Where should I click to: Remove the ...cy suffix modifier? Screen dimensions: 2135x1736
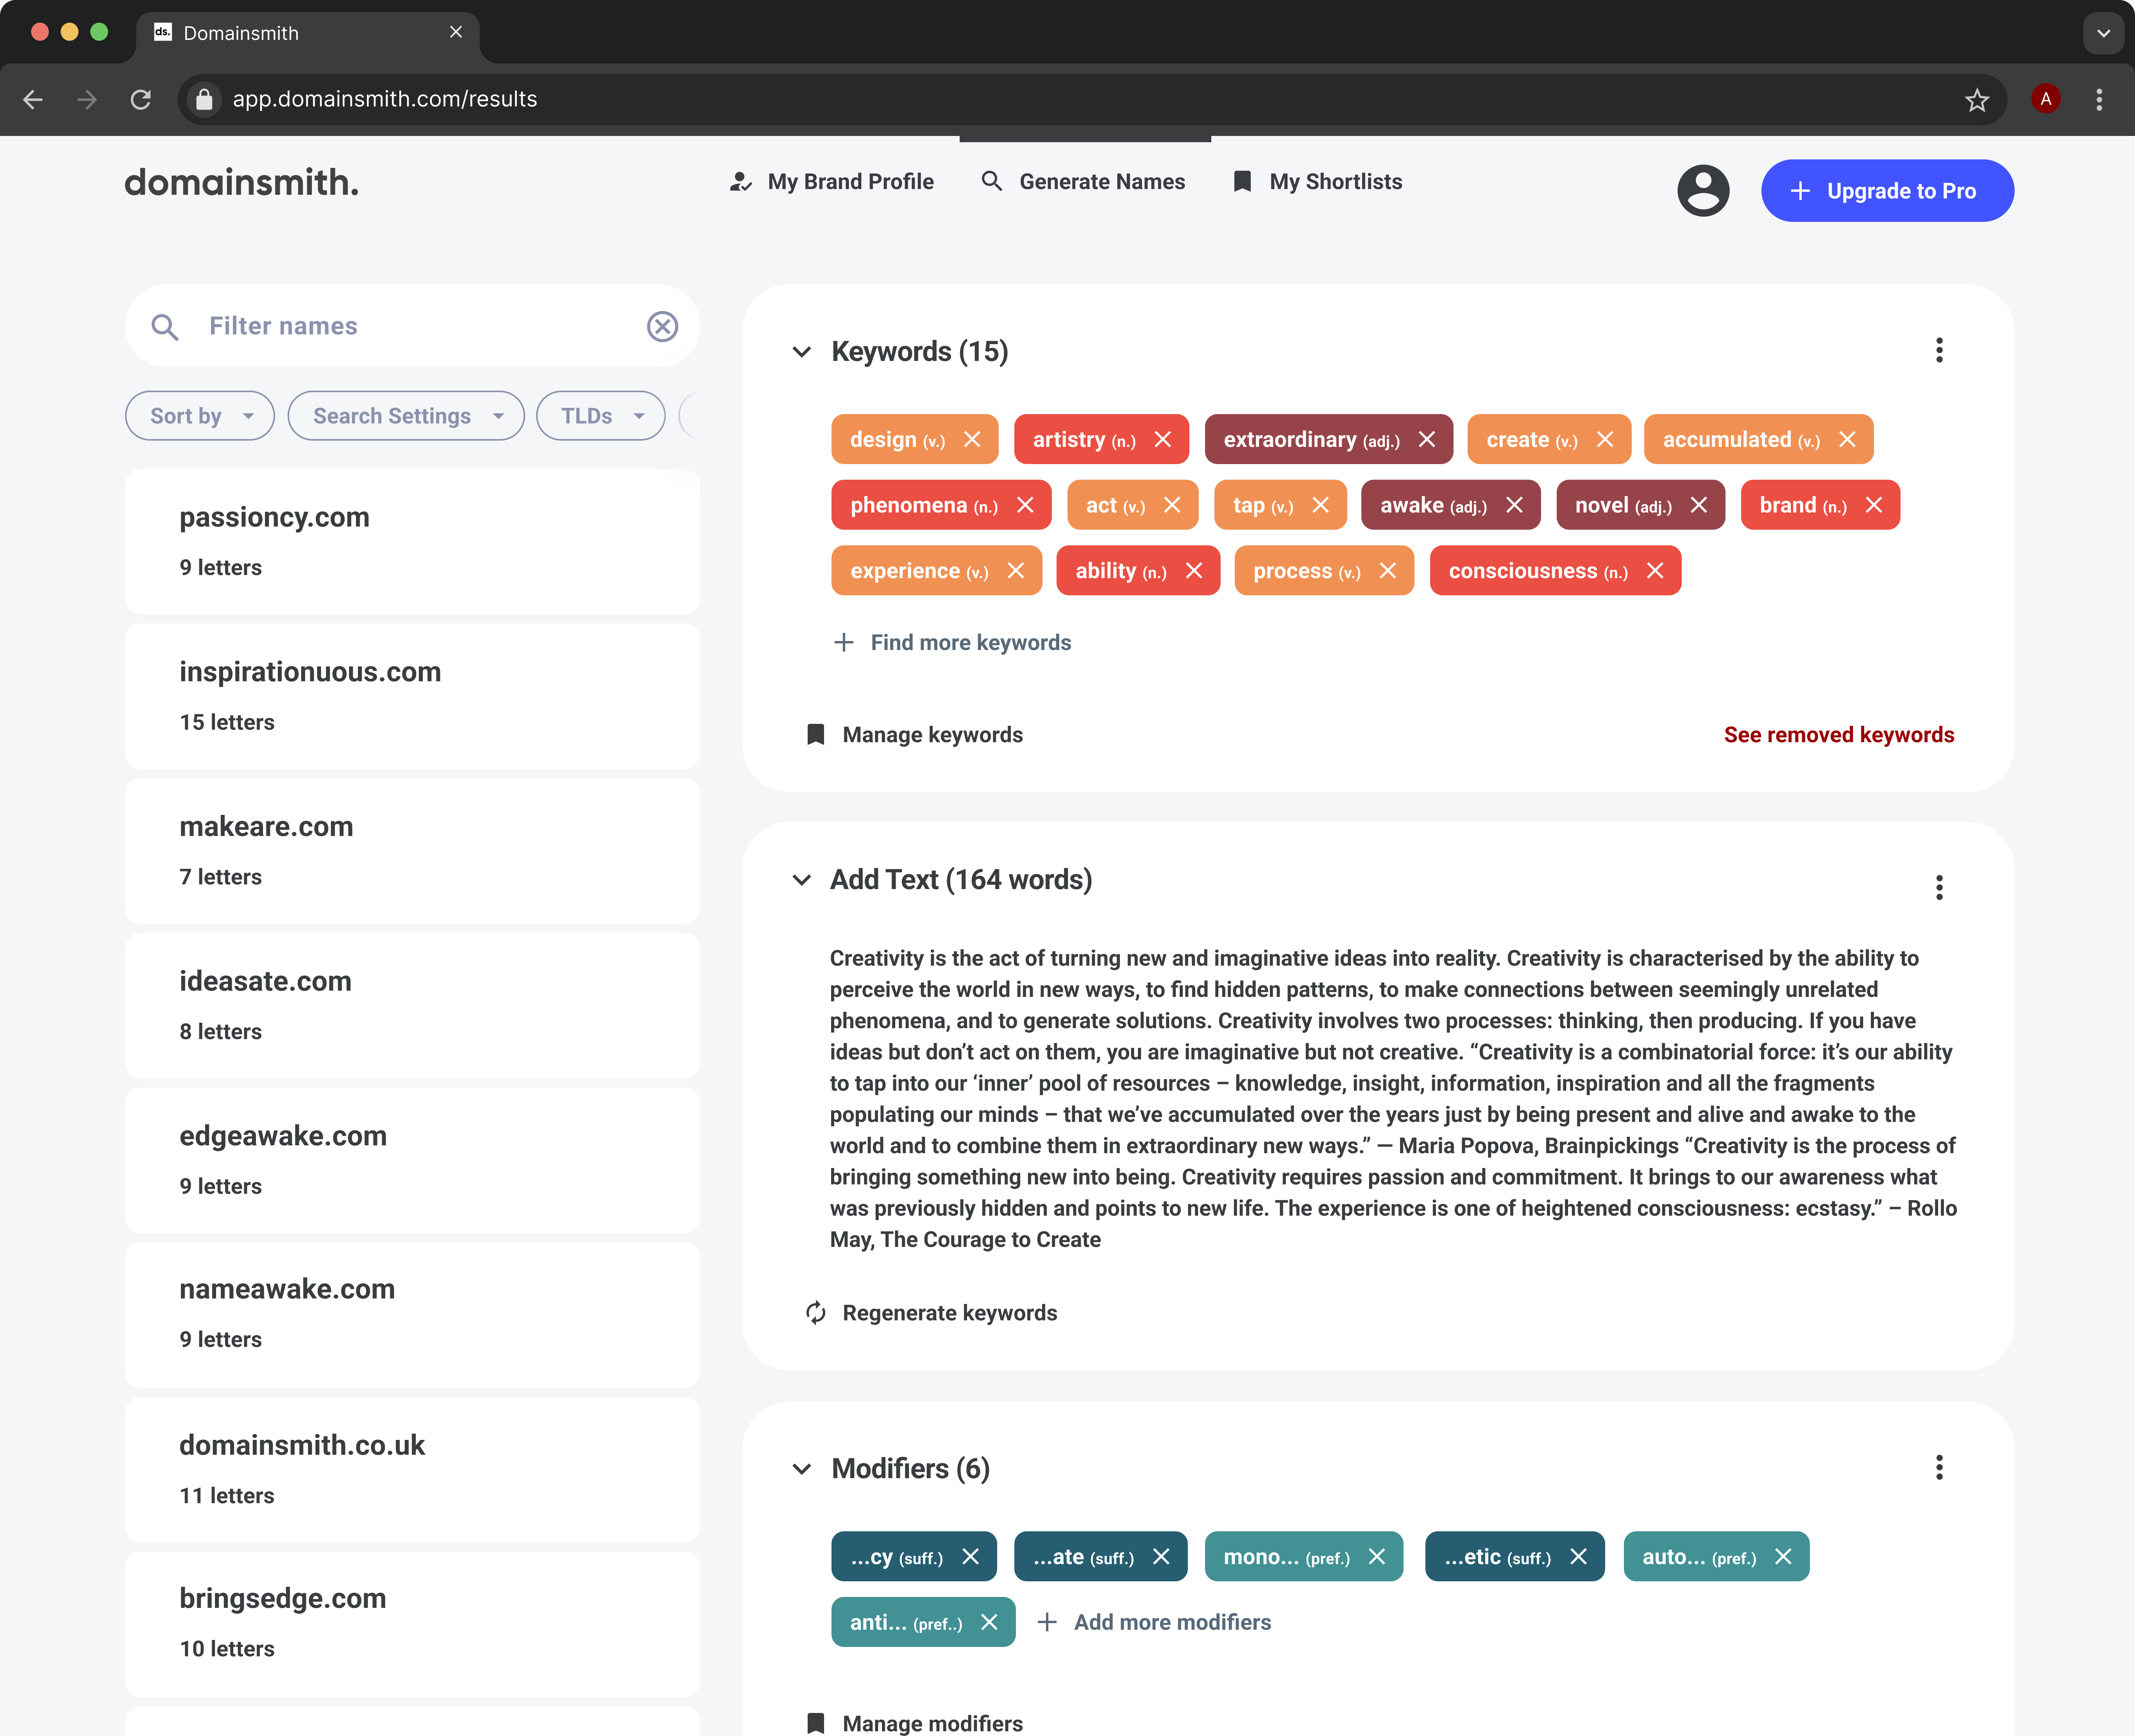pos(970,1557)
